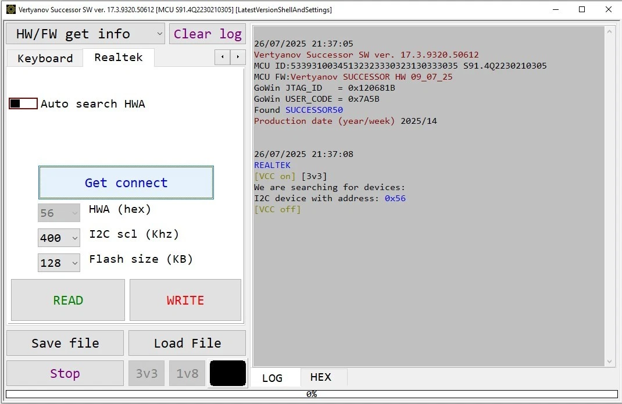Click the log scrollbar up arrow
The height and width of the screenshot is (404, 622).
pos(609,31)
